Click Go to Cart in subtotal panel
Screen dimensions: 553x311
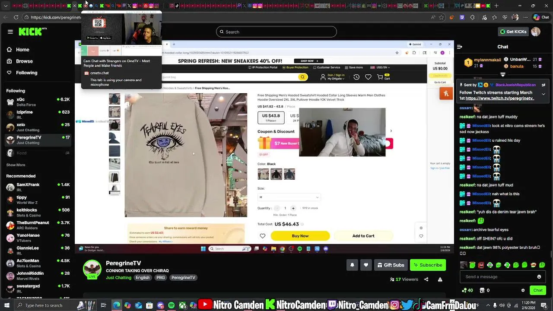(440, 82)
